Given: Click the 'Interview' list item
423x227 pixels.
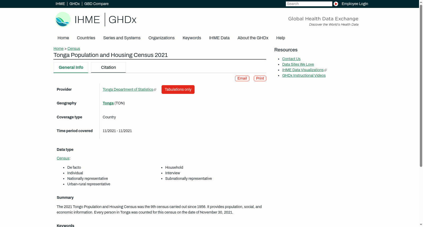Looking at the screenshot, I should pyautogui.click(x=172, y=173).
